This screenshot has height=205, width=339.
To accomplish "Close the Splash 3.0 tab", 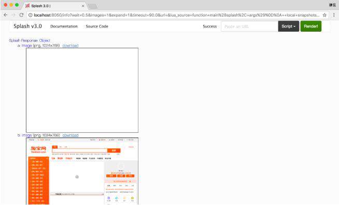I will tap(83, 6).
